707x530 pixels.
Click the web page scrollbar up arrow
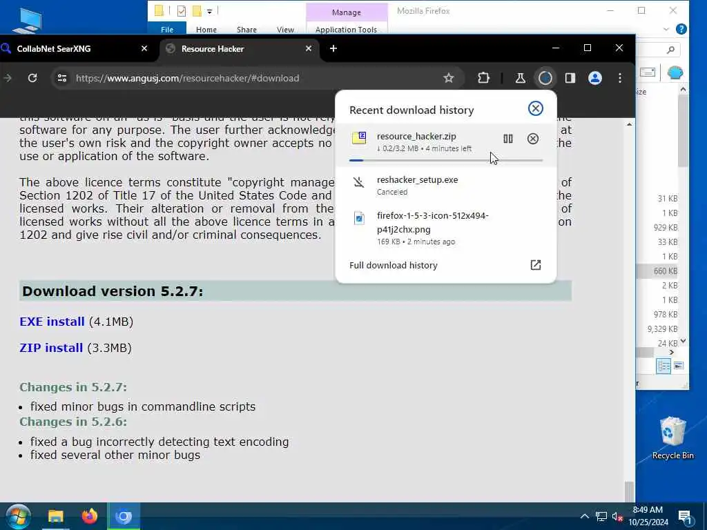pyautogui.click(x=630, y=124)
